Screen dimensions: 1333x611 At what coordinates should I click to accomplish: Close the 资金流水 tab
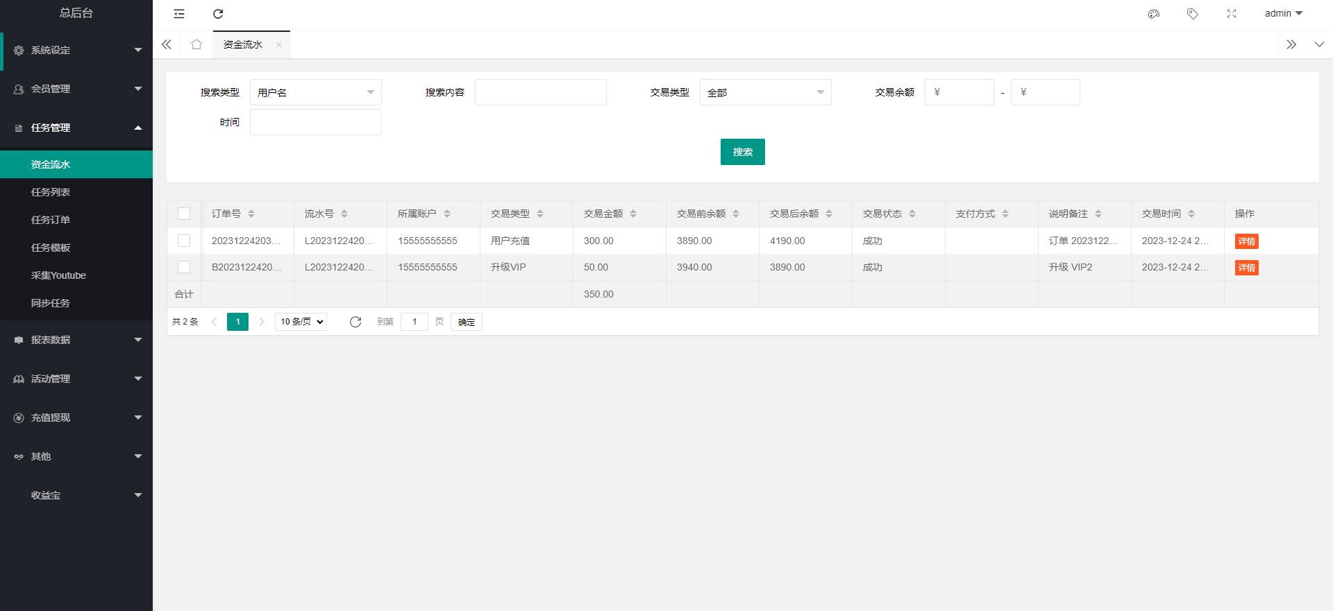[279, 45]
